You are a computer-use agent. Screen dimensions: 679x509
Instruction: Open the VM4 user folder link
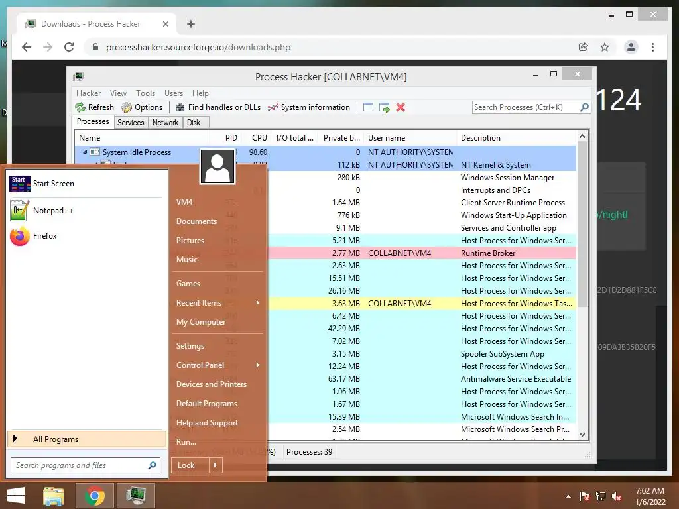coord(184,201)
